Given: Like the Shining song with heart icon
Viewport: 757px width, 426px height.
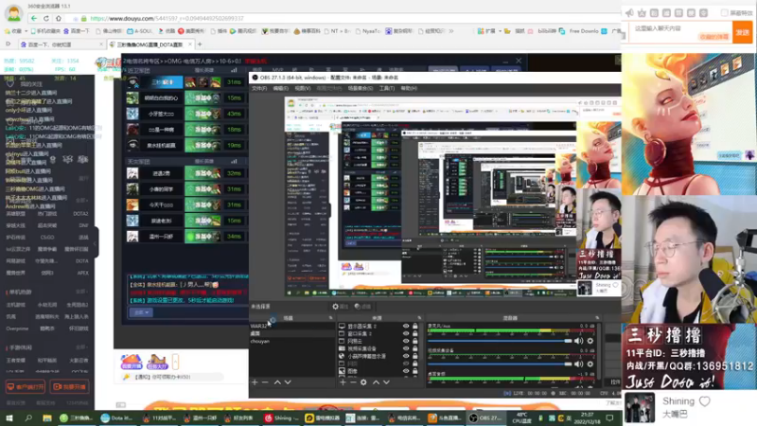Looking at the screenshot, I should (704, 400).
